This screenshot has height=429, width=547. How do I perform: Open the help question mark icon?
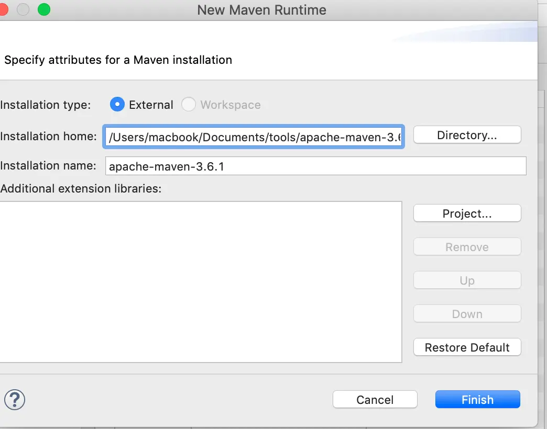click(15, 399)
